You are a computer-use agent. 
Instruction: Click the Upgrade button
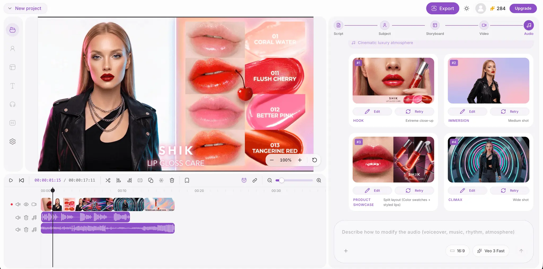click(523, 8)
